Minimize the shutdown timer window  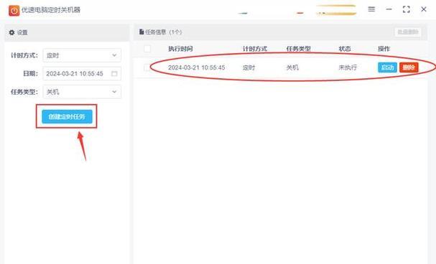click(x=389, y=9)
